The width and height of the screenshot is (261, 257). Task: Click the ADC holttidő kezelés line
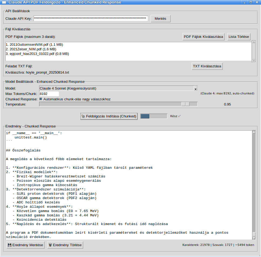pos(36,202)
